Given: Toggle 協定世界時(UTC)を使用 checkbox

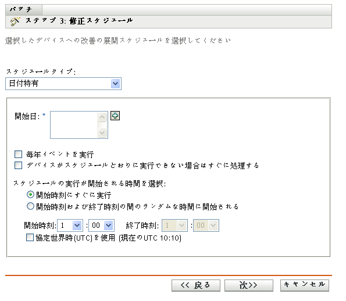Looking at the screenshot, I should pyautogui.click(x=30, y=238).
